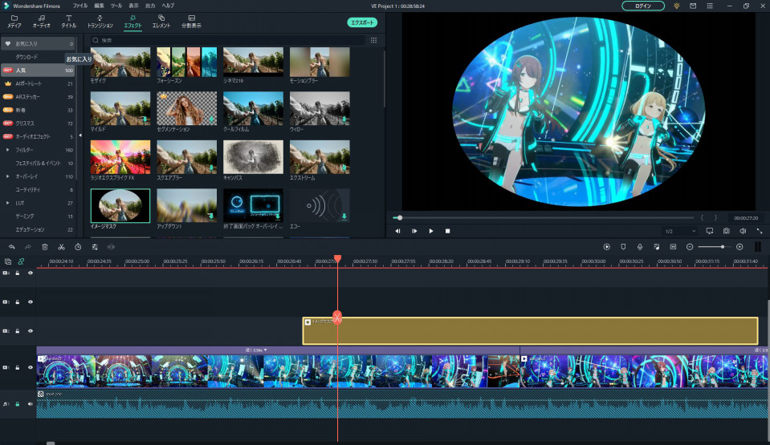The width and height of the screenshot is (770, 445).
Task: Click the ログイン login button
Action: click(x=643, y=6)
